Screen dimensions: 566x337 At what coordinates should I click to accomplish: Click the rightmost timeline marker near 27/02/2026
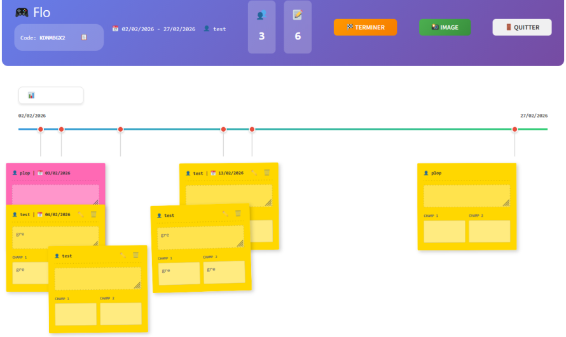click(x=514, y=130)
